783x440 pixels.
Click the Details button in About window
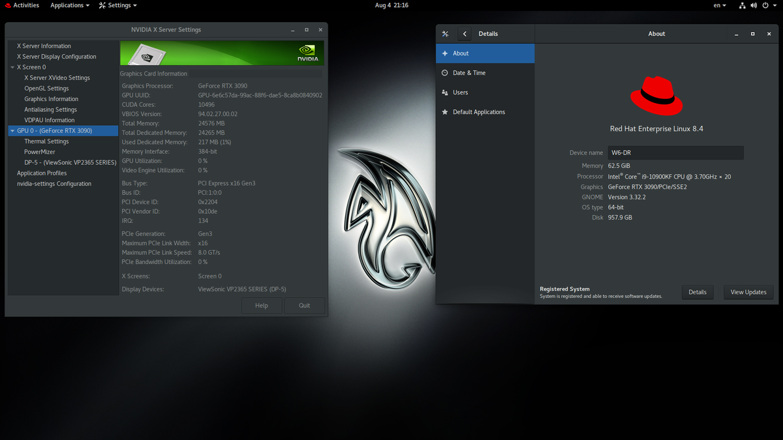698,292
